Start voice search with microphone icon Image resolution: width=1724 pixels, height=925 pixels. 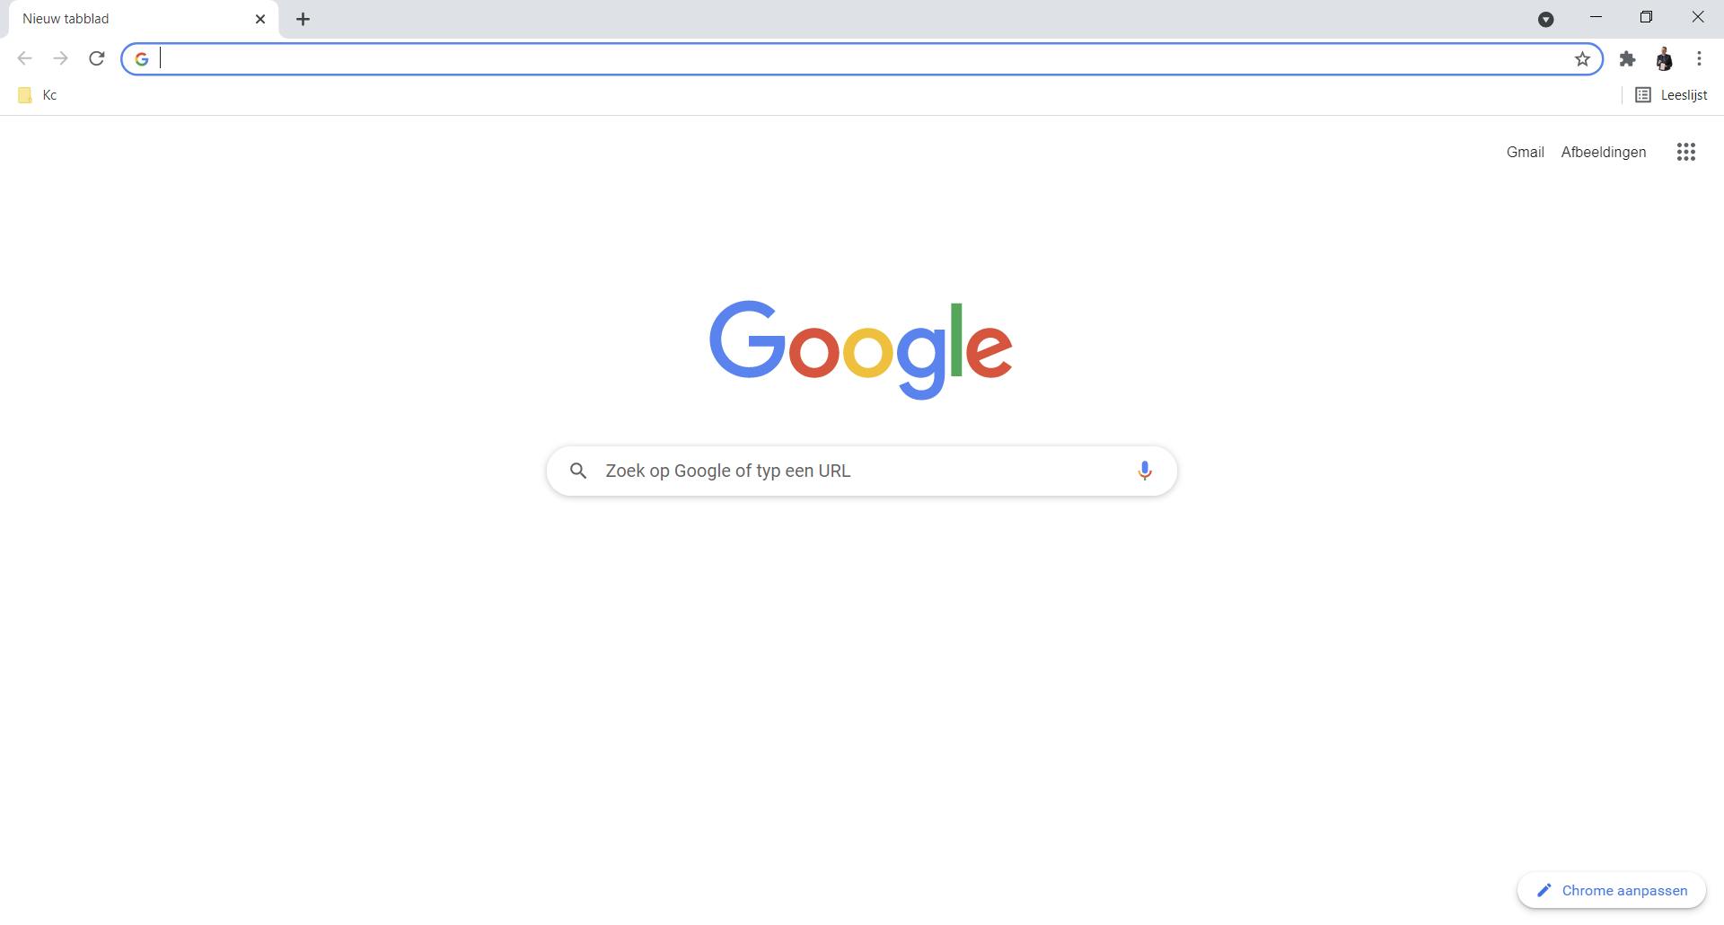click(1144, 471)
